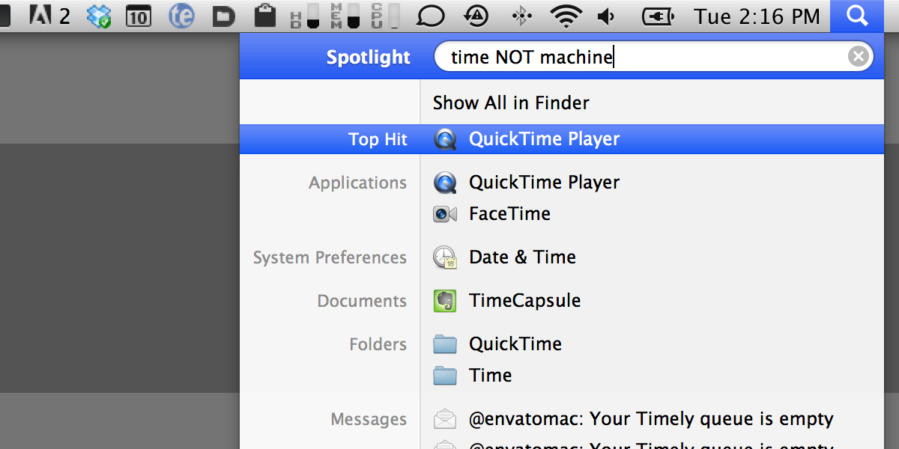Click the Spotlight search text field

point(653,57)
